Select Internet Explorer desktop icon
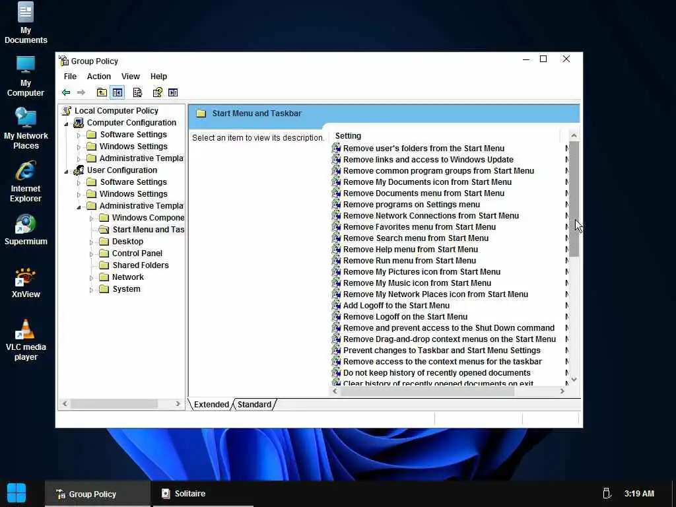676x507 pixels. click(26, 182)
